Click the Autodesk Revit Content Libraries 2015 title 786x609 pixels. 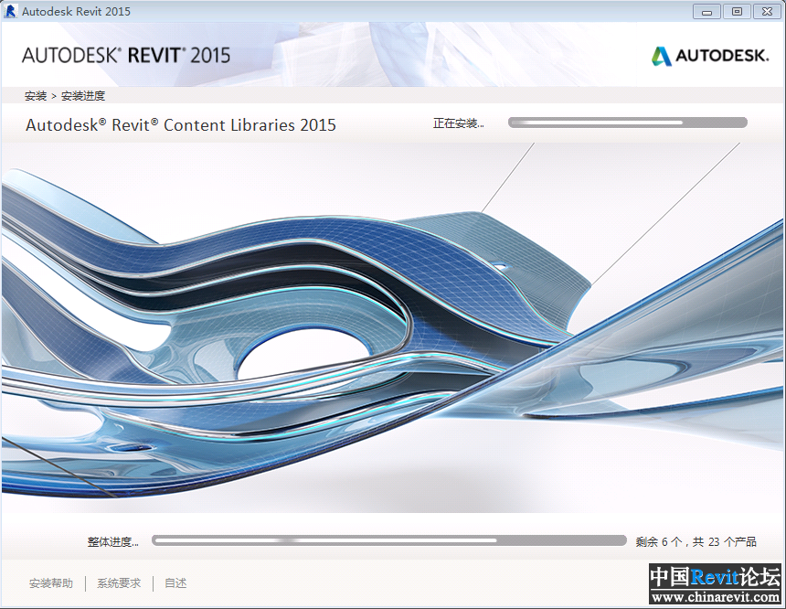click(180, 124)
